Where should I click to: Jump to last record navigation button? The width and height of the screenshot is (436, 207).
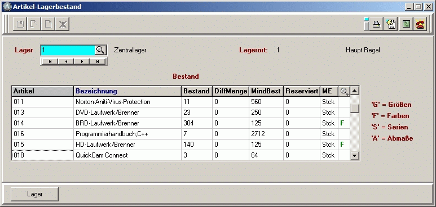[x=98, y=62]
